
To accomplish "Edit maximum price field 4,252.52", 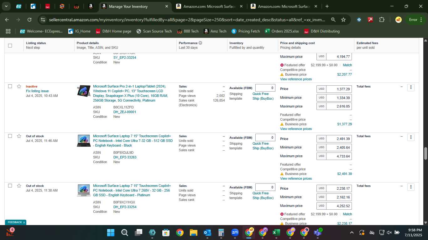I will click(x=339, y=206).
